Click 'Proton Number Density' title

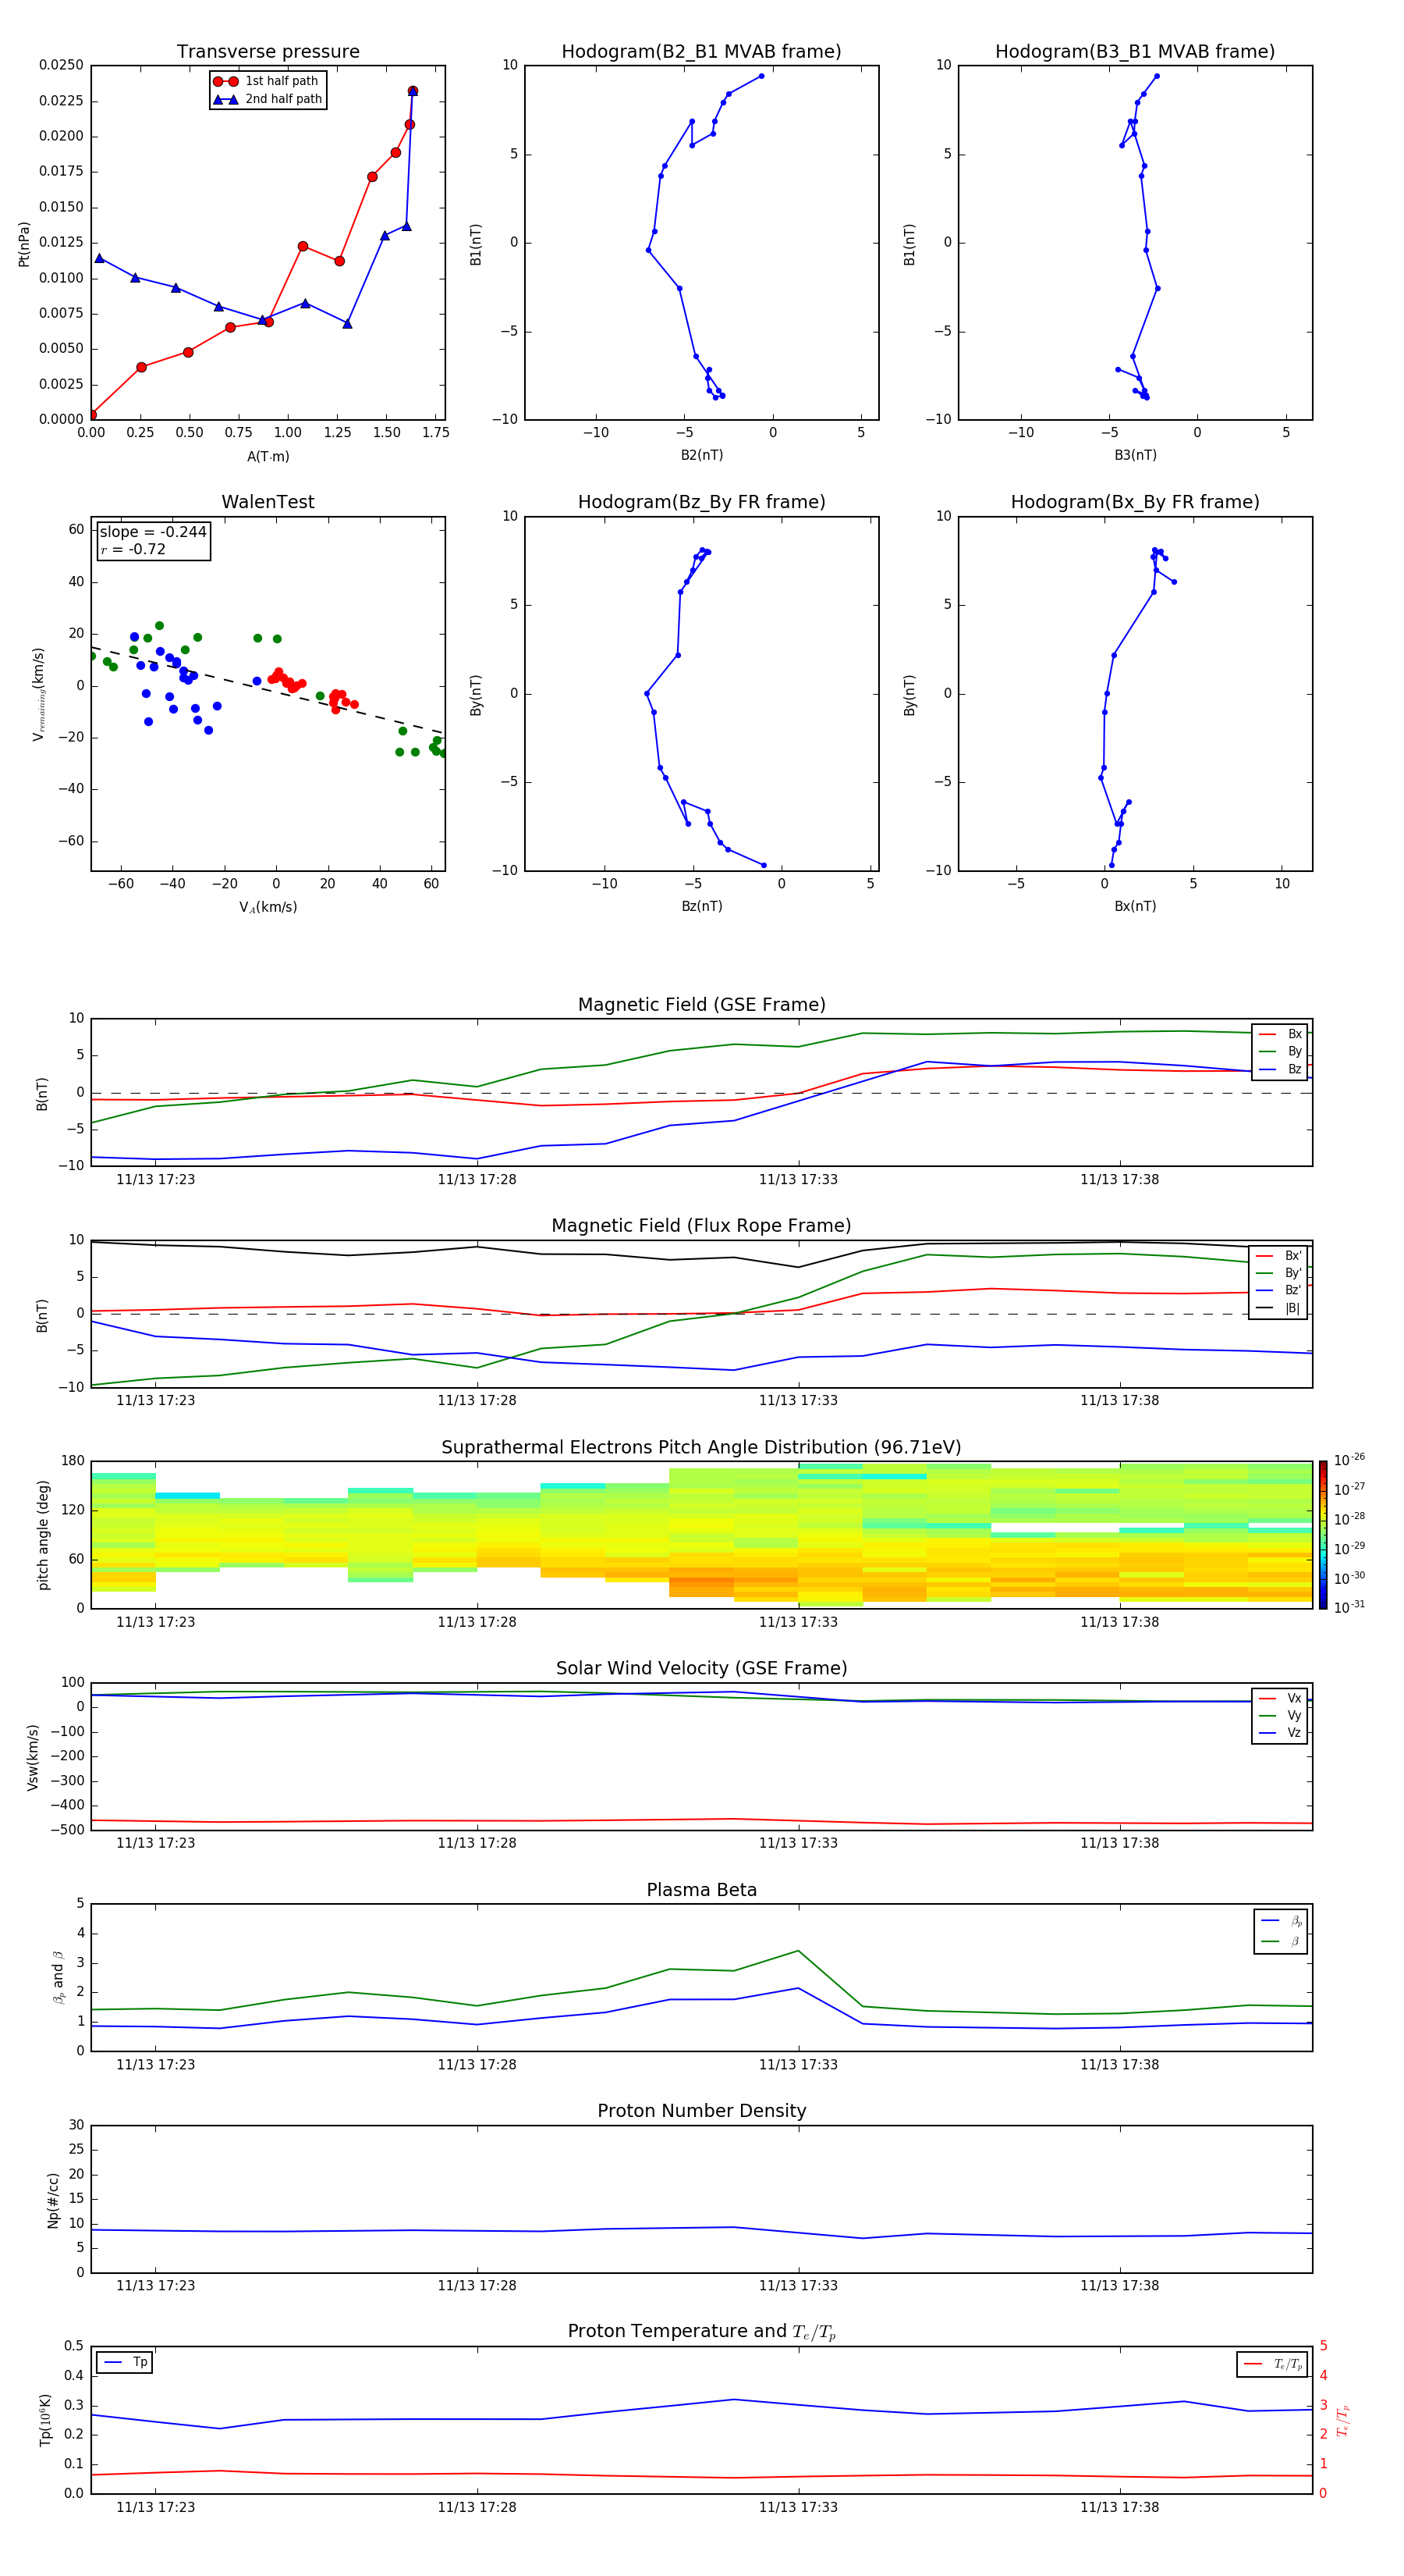point(701,2111)
